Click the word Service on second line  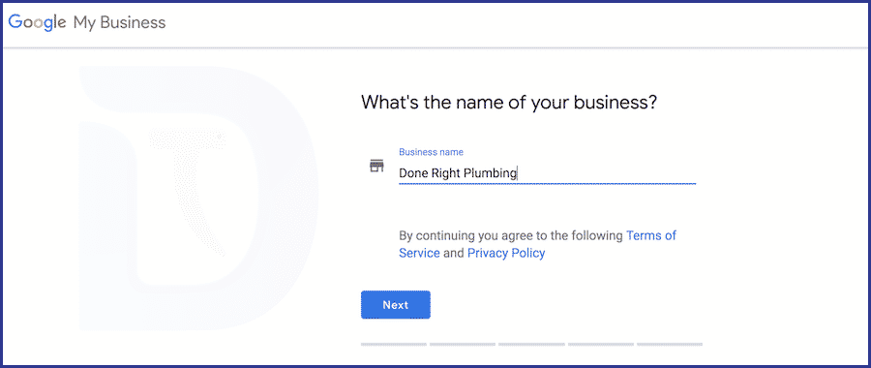[x=419, y=254]
